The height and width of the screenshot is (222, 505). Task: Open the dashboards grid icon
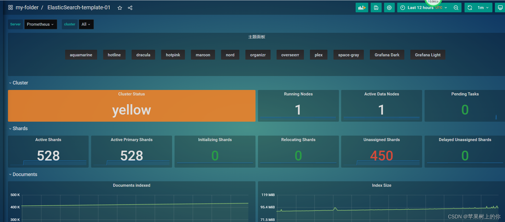coord(10,7)
